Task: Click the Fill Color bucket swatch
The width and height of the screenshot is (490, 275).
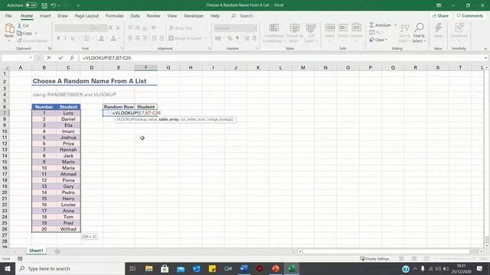Action: coord(101,38)
